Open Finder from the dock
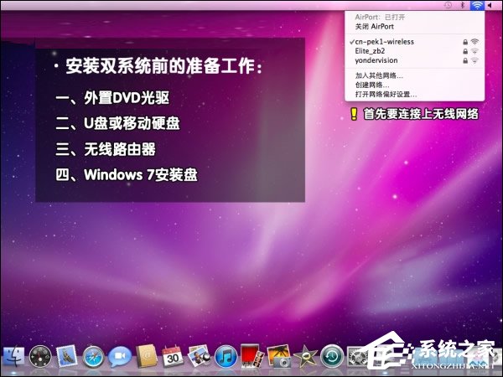Image resolution: width=503 pixels, height=377 pixels. click(x=13, y=358)
